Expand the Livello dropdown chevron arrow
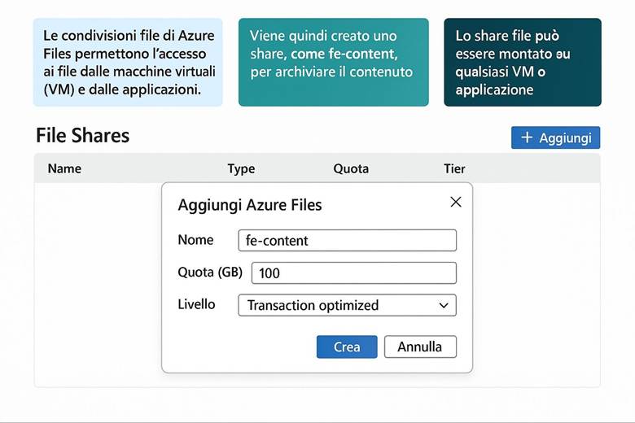635x423 pixels. coord(444,306)
